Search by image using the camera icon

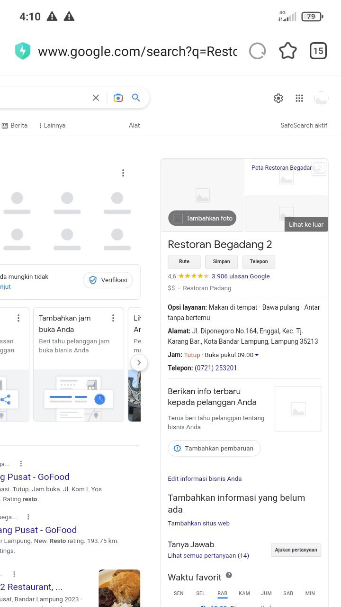point(118,98)
